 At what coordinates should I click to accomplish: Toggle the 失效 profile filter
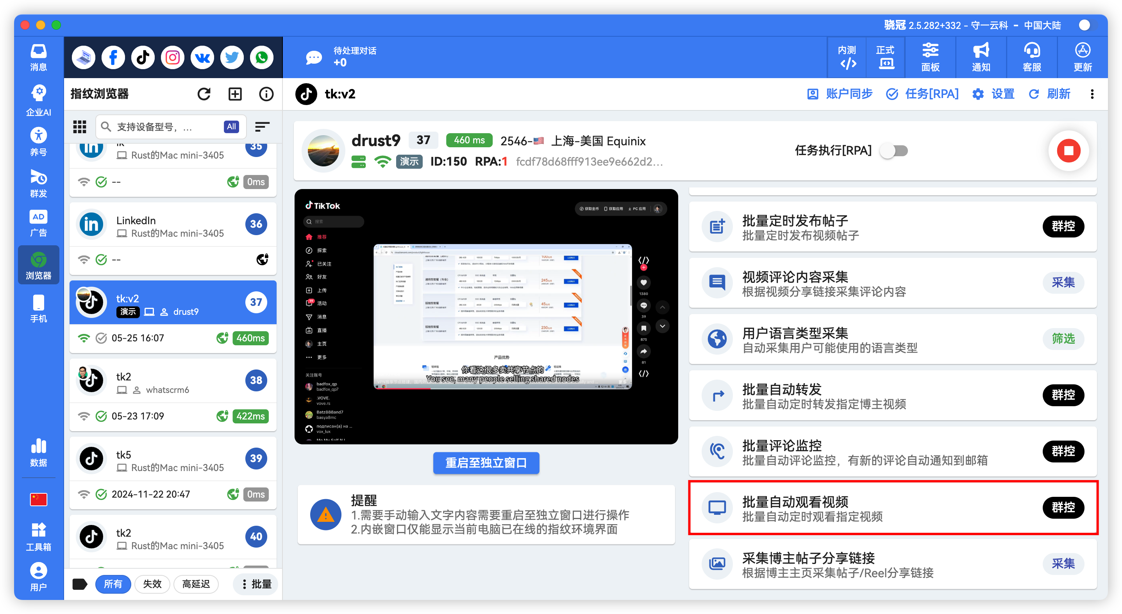point(152,584)
